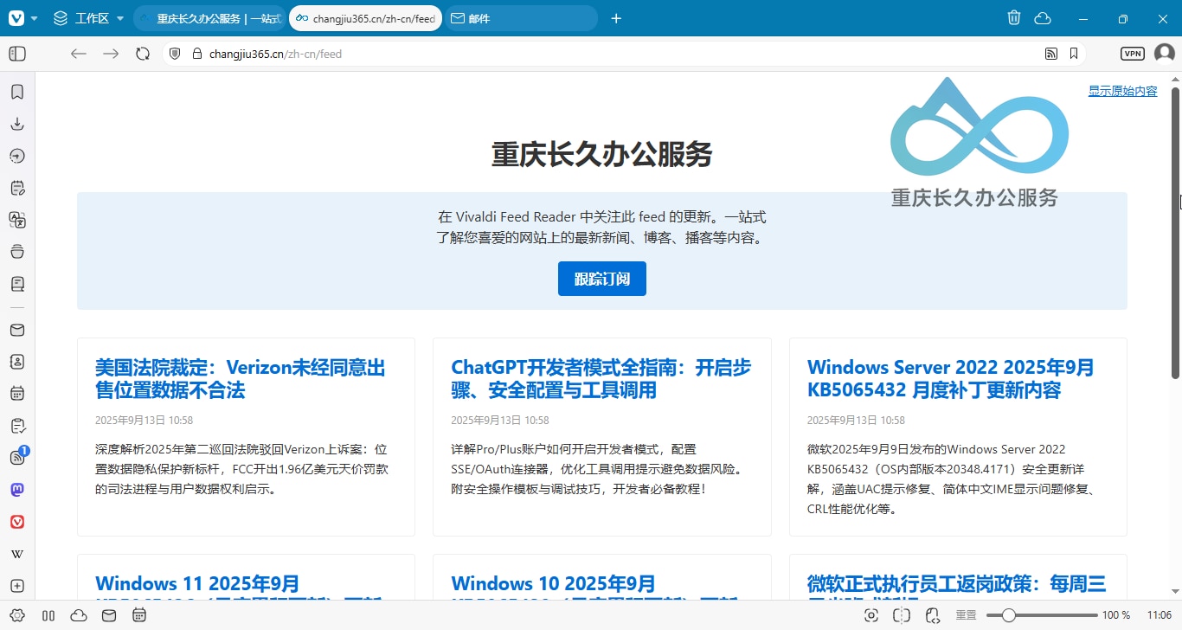
Task: Open page actions in status bar
Action: click(932, 615)
